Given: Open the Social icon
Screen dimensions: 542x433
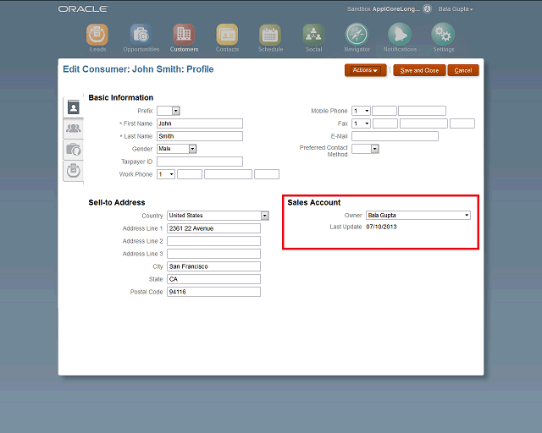Looking at the screenshot, I should pos(313,35).
